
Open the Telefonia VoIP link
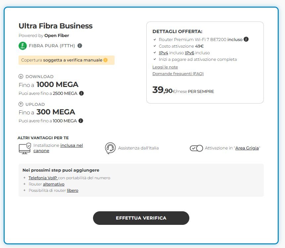[43, 178]
